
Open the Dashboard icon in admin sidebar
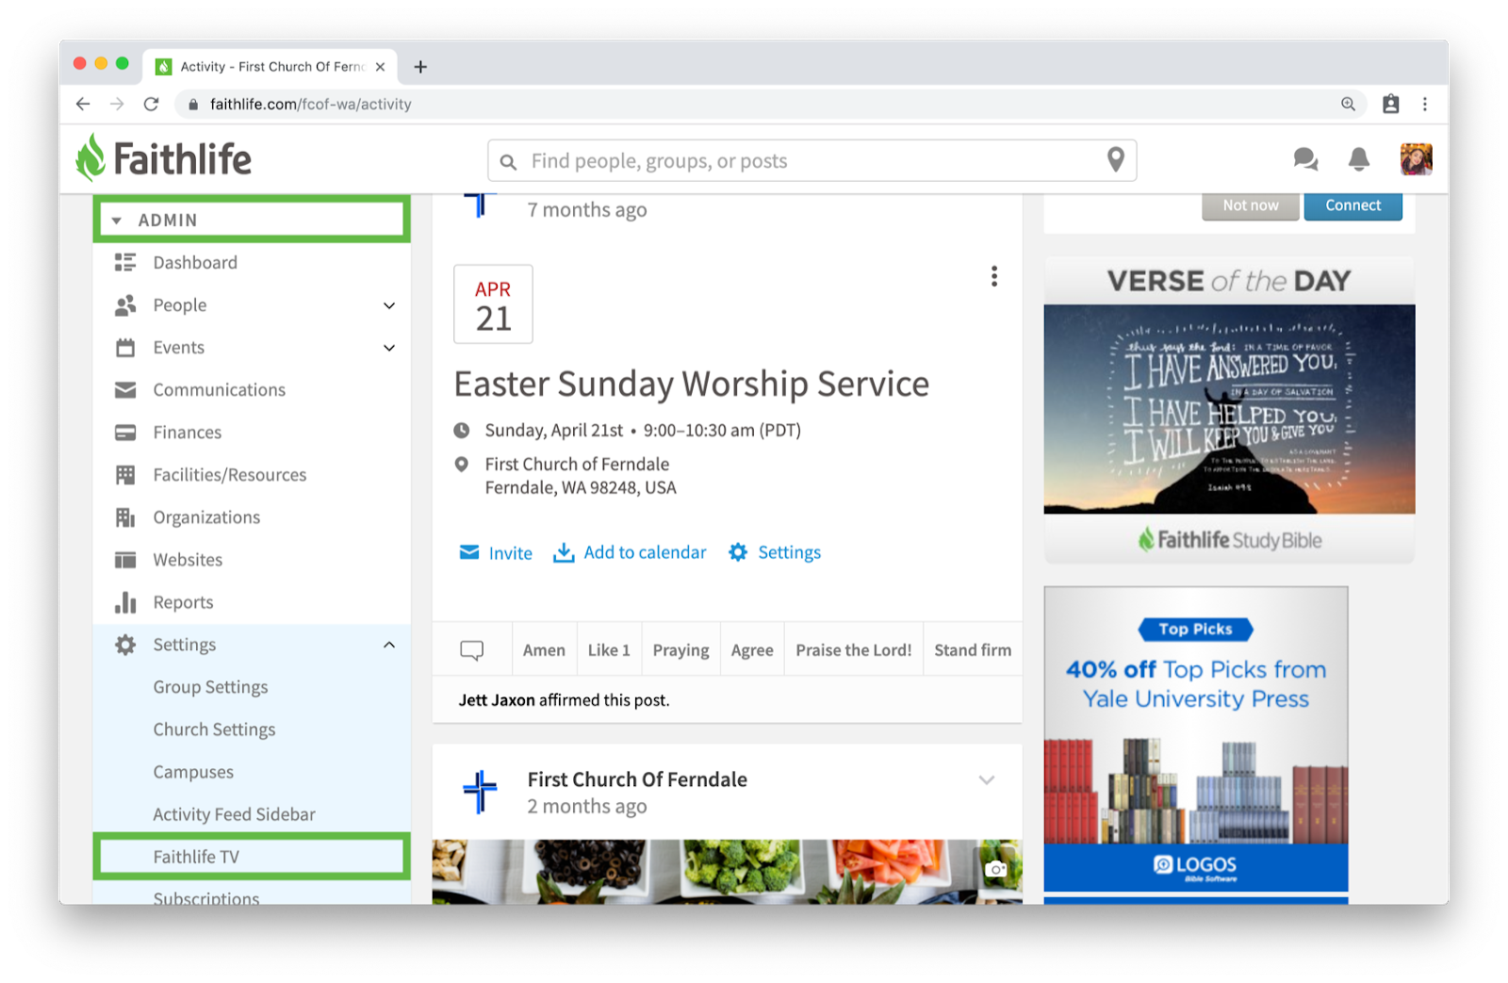pyautogui.click(x=125, y=262)
